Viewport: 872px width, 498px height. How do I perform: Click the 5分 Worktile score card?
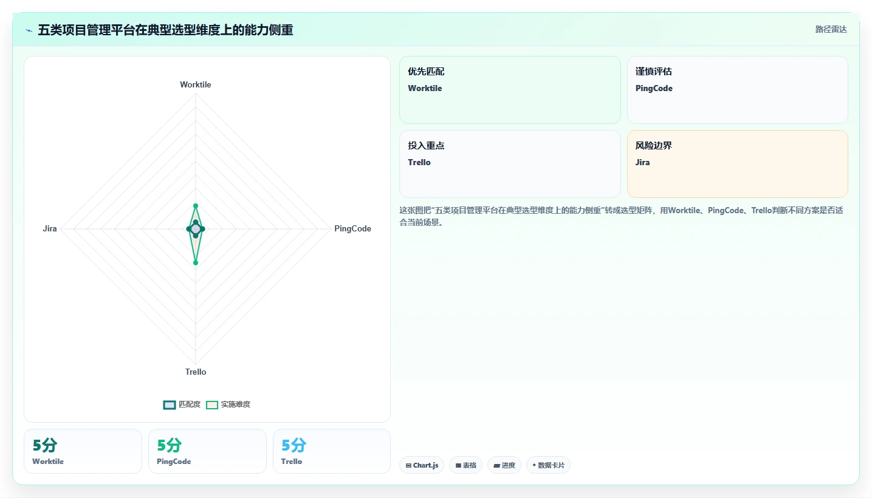tap(83, 451)
